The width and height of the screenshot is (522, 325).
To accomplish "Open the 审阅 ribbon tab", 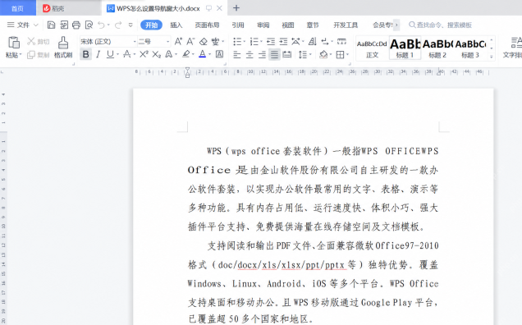I will pos(263,25).
